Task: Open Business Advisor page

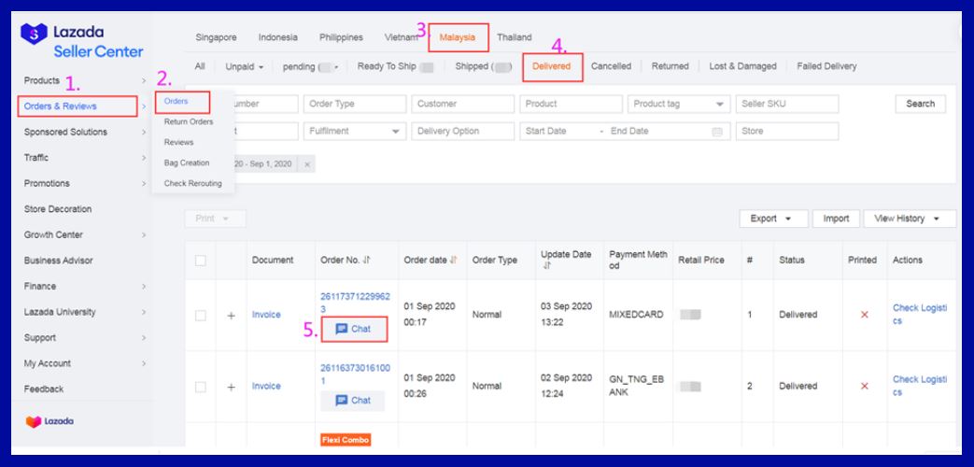Action: [59, 261]
